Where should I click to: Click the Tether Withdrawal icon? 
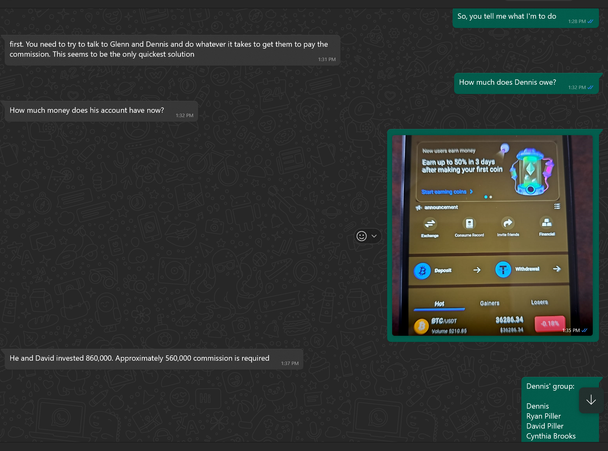503,269
